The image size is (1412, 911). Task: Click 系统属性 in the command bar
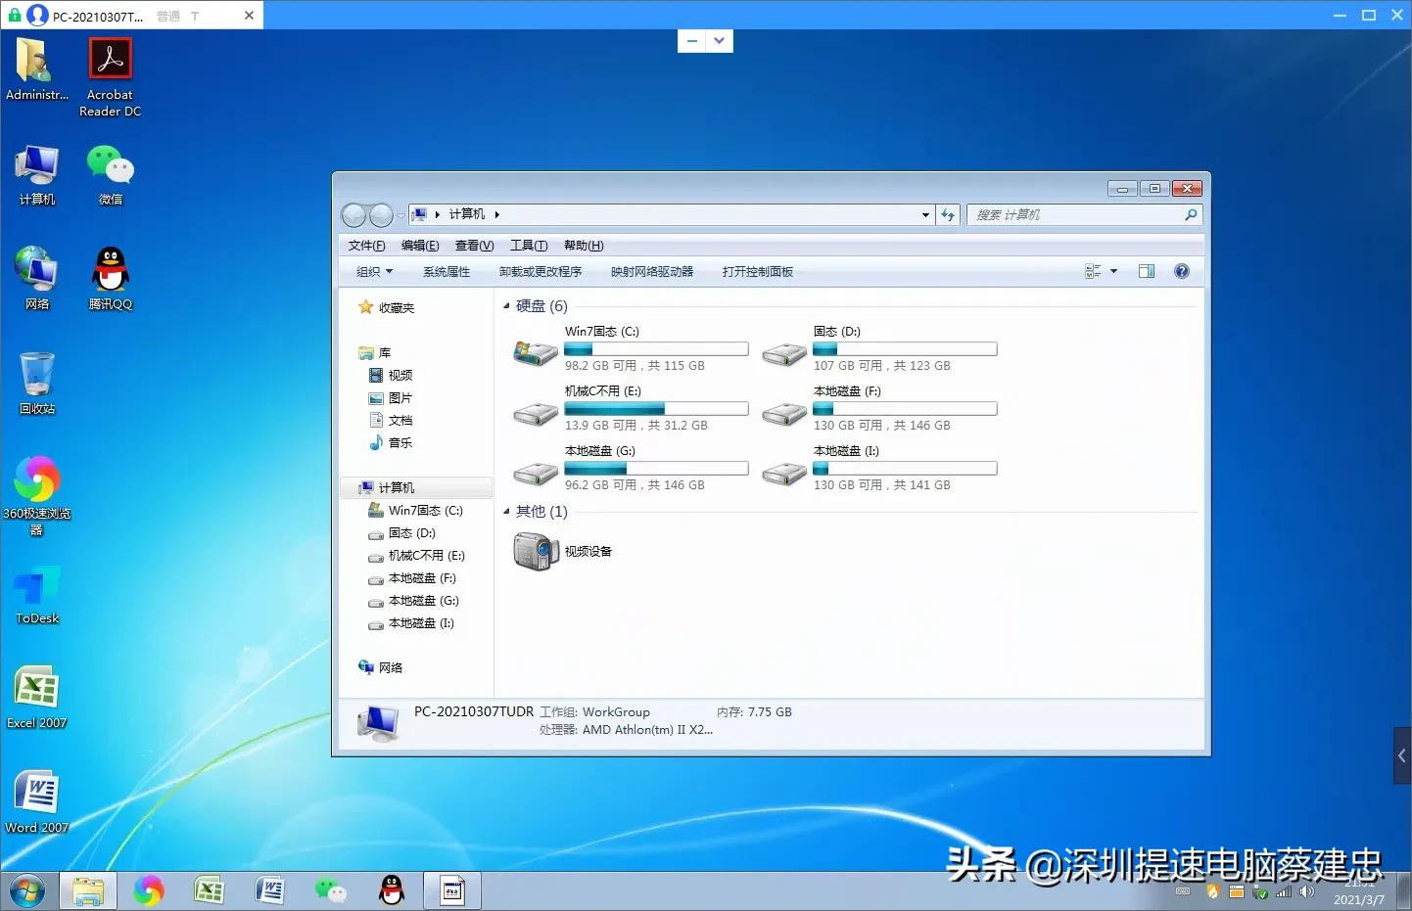point(447,272)
